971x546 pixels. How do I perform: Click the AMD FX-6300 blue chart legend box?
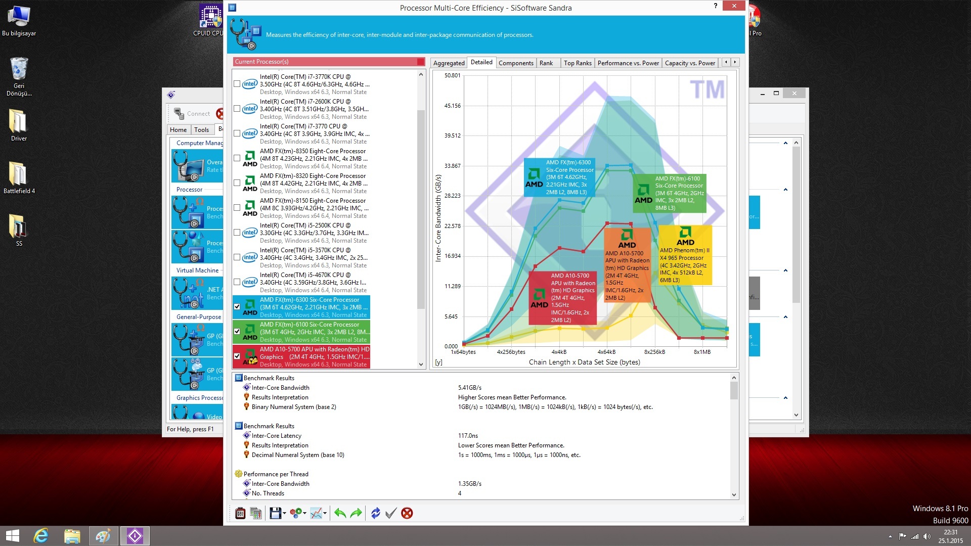tap(559, 177)
